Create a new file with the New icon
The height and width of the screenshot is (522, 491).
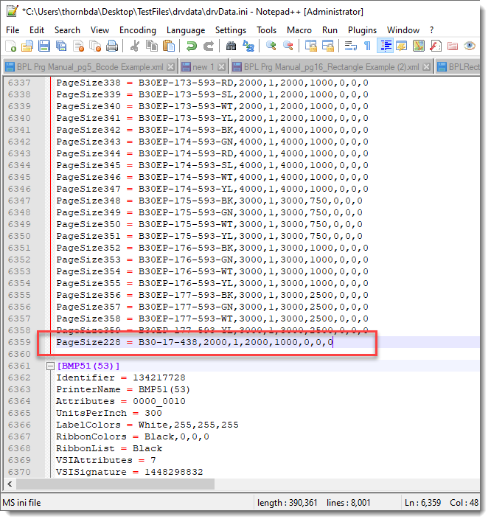[10, 46]
